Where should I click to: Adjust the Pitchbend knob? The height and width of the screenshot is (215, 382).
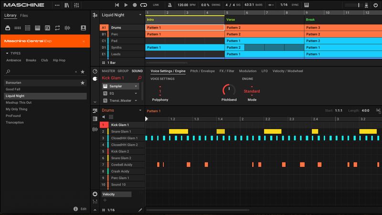pos(229,90)
